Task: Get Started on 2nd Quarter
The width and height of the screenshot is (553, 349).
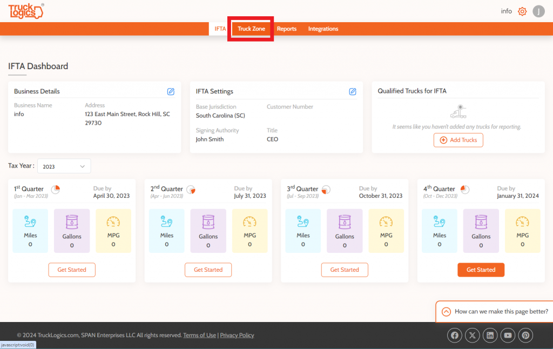Action: pos(208,270)
